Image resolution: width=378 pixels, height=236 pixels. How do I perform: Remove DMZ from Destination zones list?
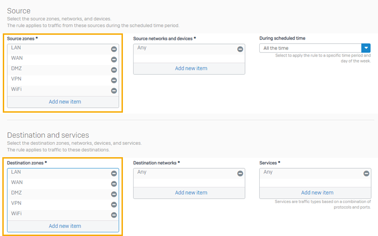[114, 194]
